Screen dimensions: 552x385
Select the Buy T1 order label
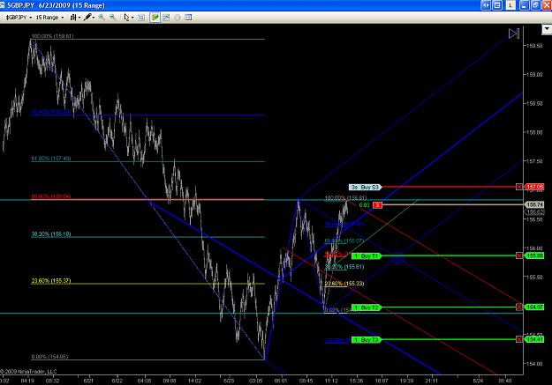pos(367,256)
